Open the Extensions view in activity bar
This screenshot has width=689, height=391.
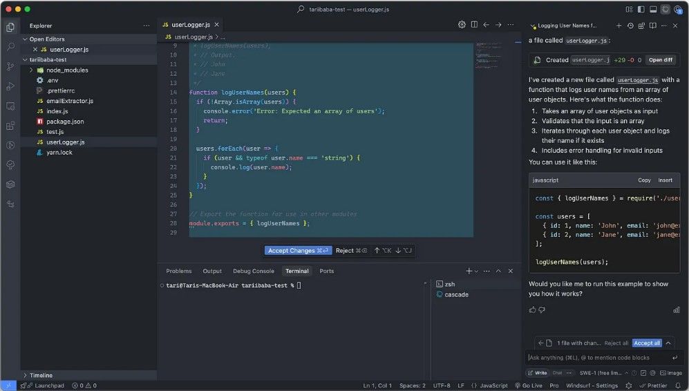coord(10,126)
